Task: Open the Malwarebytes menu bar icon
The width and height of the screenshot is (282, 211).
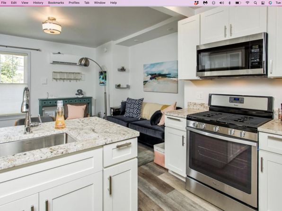Action: pos(205,3)
